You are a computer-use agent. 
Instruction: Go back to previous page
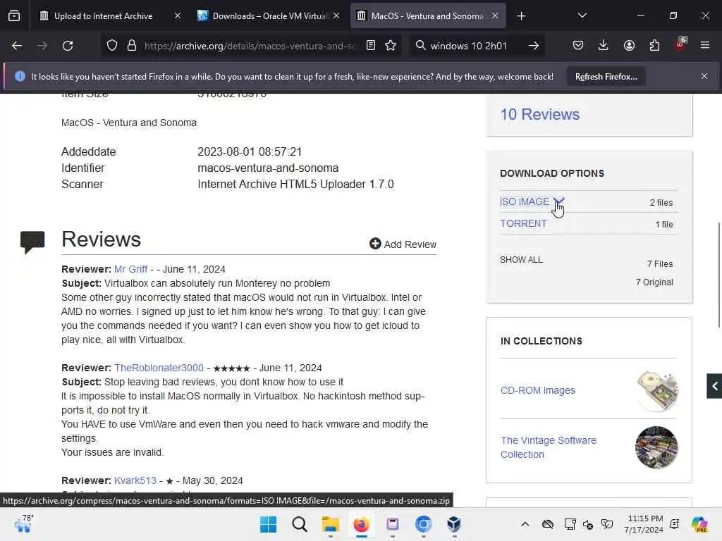17,46
